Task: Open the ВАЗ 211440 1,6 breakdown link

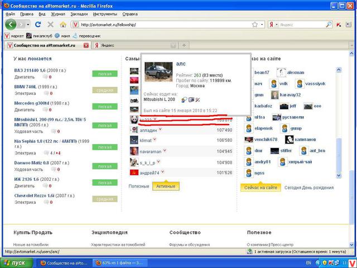Action: (30, 70)
